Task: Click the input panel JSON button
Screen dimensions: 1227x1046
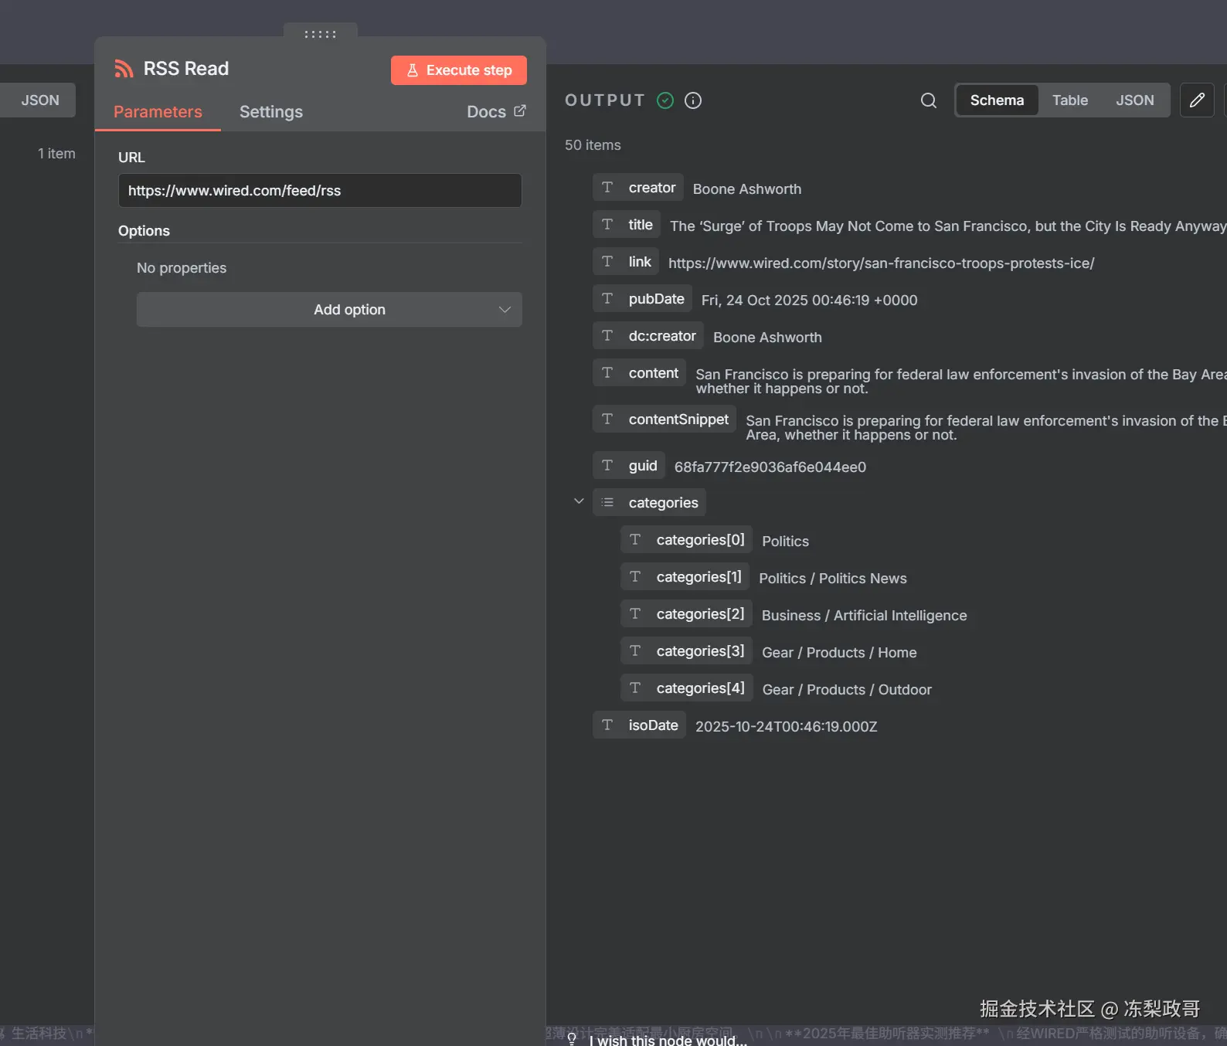Action: (x=40, y=100)
